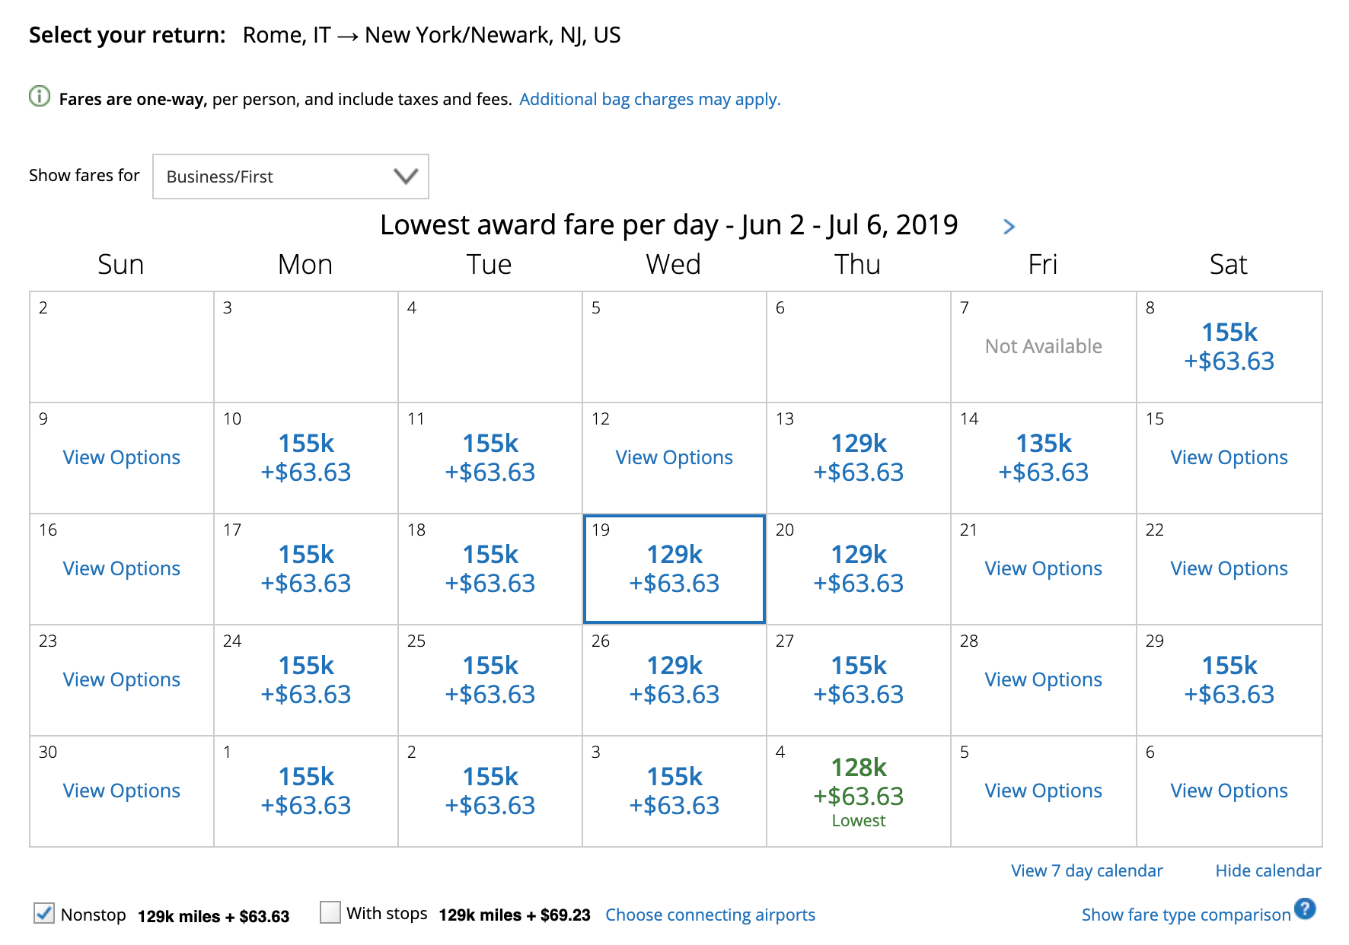
Task: Hide the fare calendar
Action: tap(1268, 870)
